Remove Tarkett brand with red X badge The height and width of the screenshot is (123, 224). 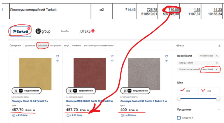tap(29, 28)
